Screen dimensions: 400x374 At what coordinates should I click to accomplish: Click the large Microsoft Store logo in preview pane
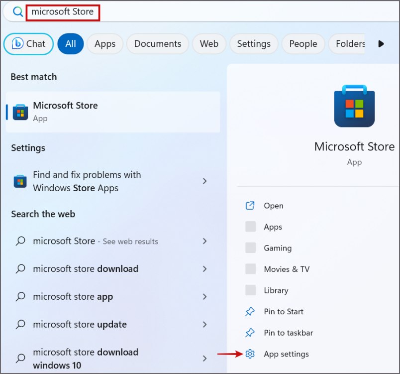(x=354, y=106)
